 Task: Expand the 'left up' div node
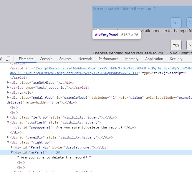(8, 117)
